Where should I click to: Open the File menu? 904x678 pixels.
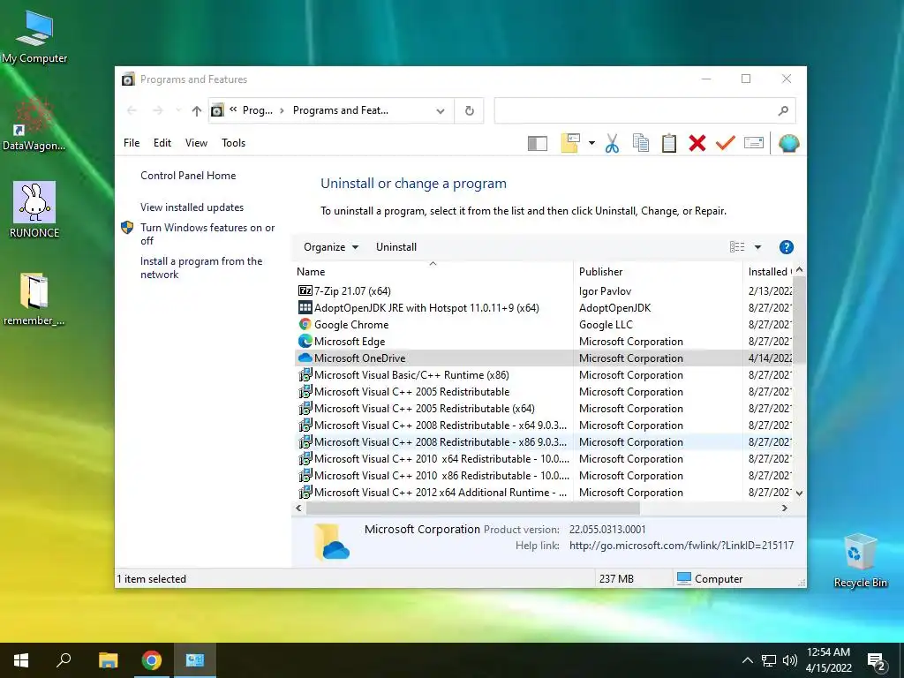(x=132, y=142)
